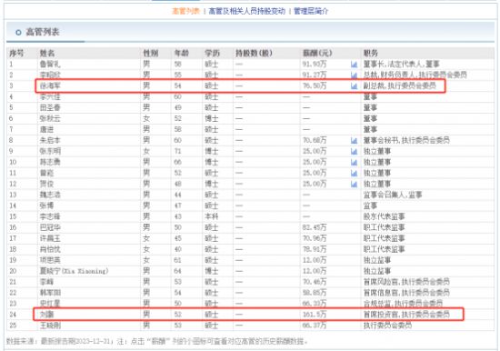Image resolution: width=500 pixels, height=351 pixels.
Task: Click salary value 78.91万
Action: click(315, 249)
